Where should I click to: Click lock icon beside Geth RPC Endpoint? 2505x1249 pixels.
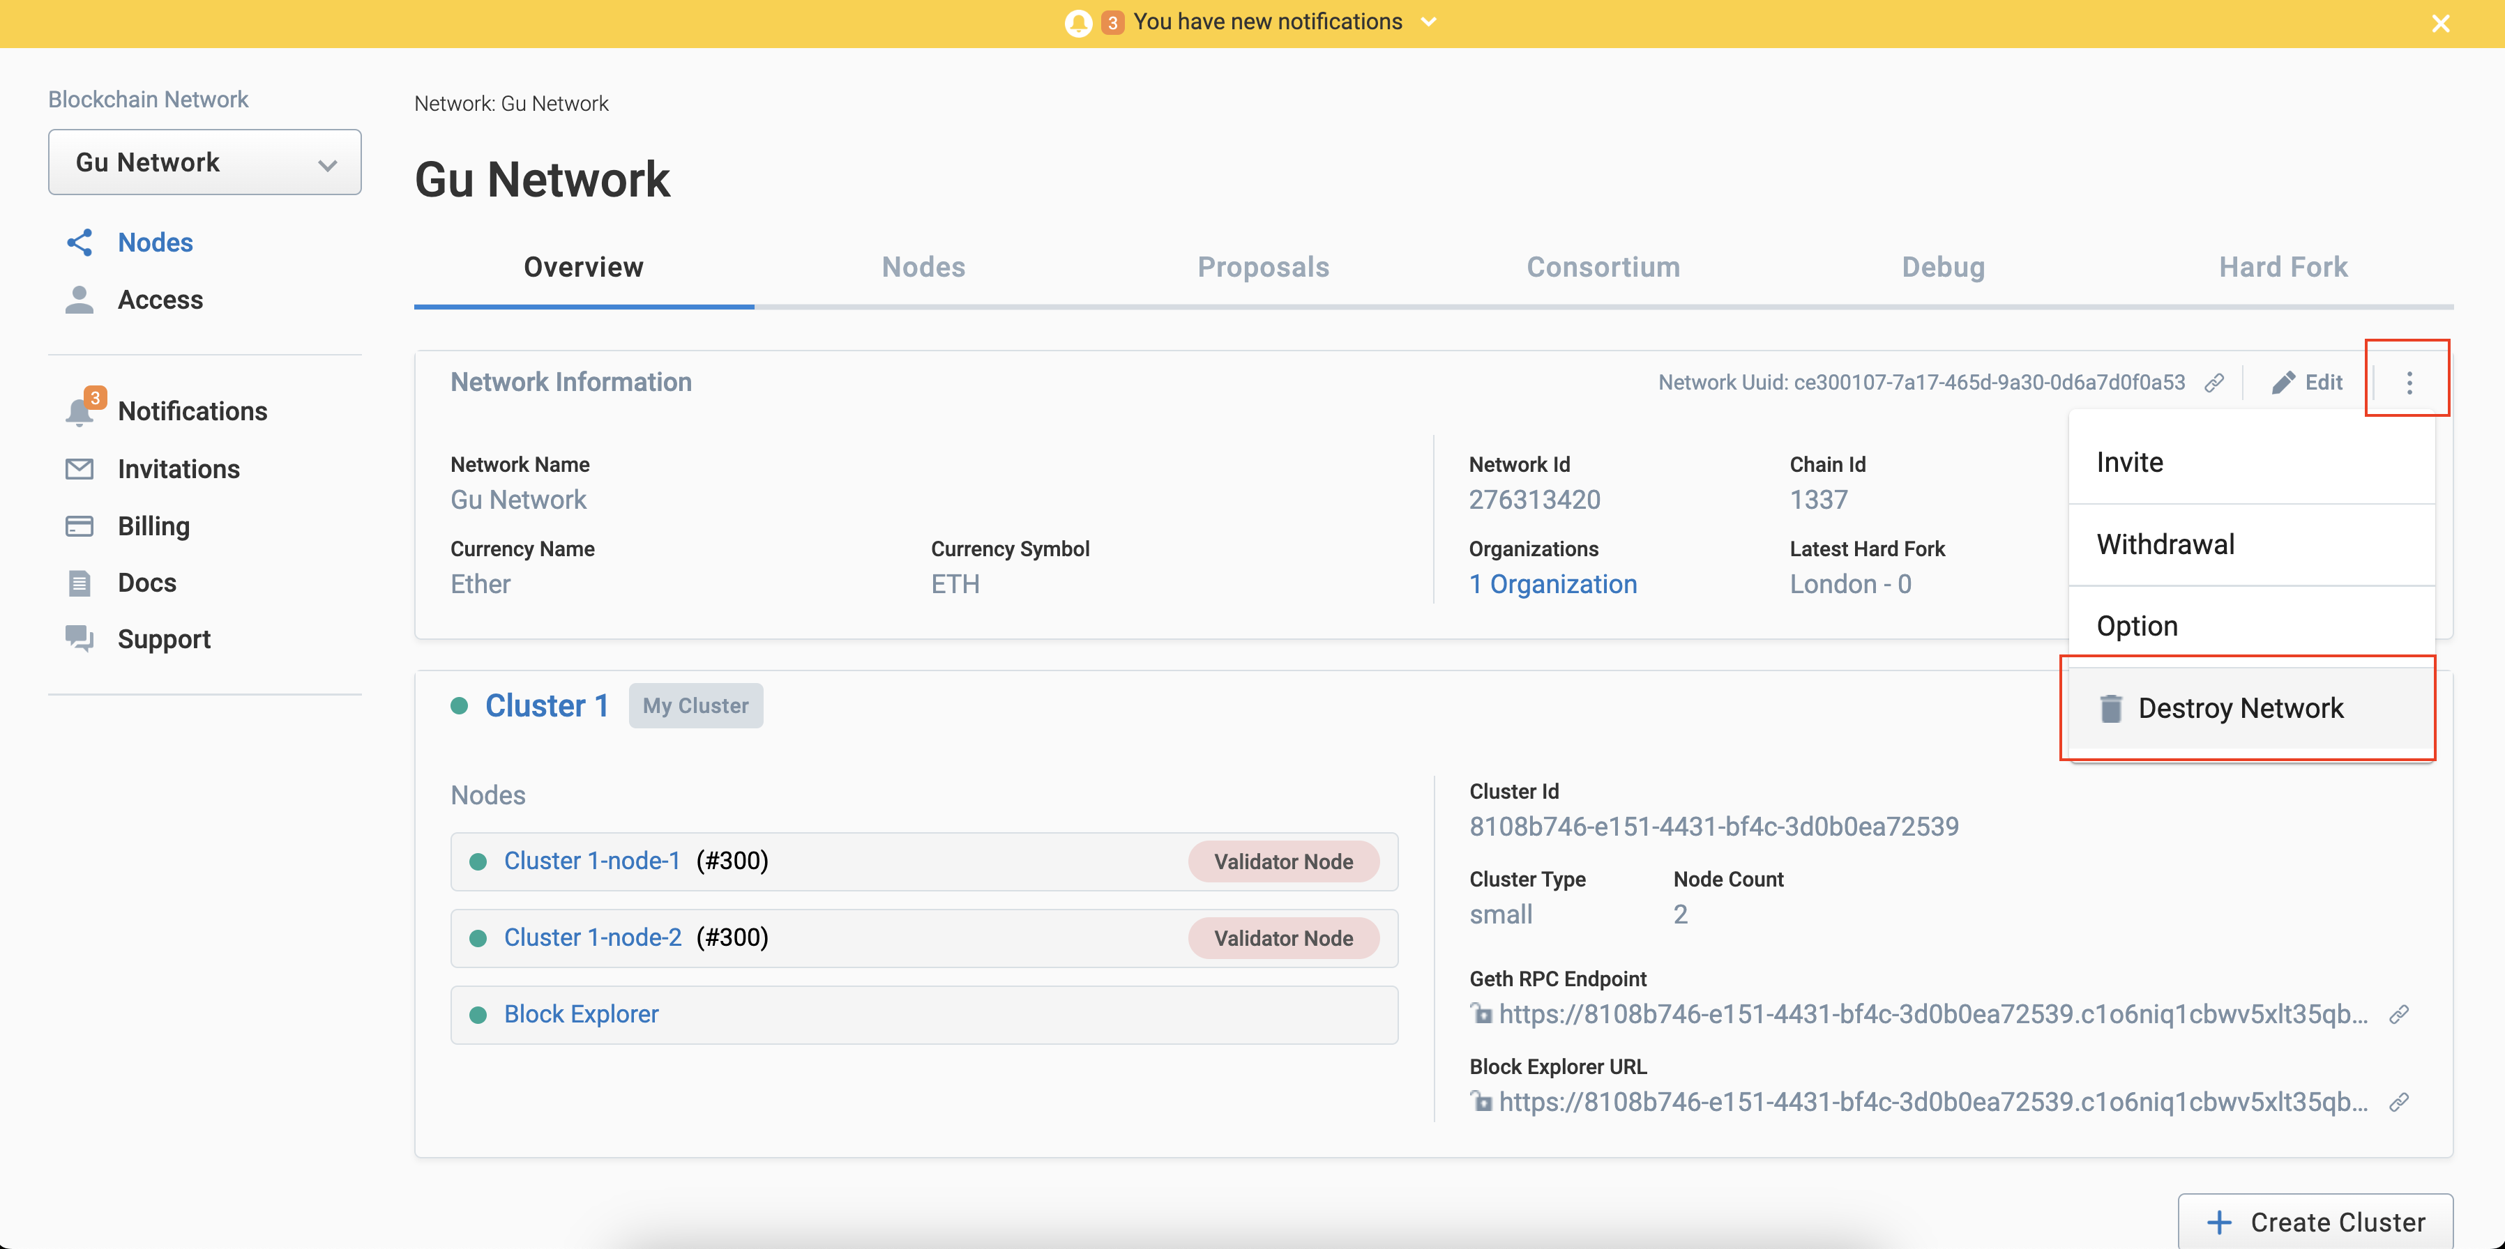[x=1480, y=1014]
